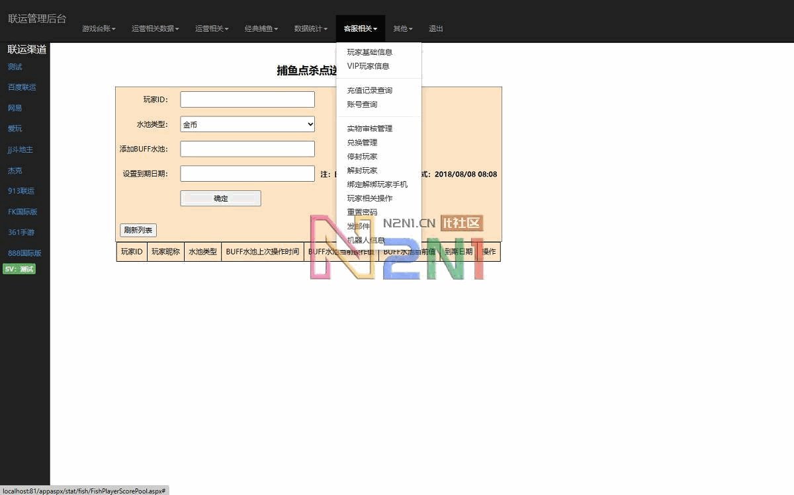
Task: Select VIP玩家信息 menu entry
Action: coord(368,66)
